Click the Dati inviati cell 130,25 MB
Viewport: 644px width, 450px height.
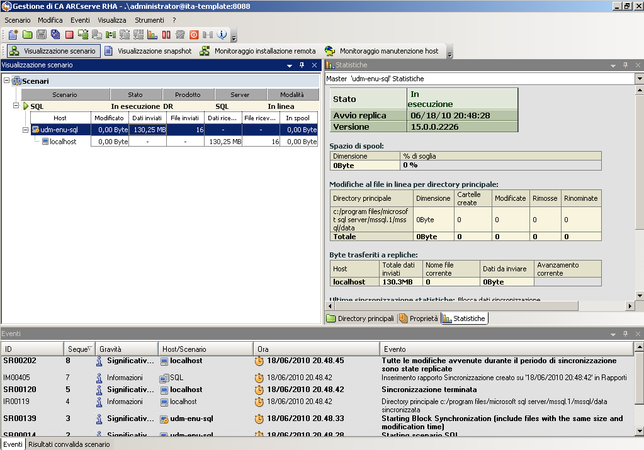click(148, 130)
